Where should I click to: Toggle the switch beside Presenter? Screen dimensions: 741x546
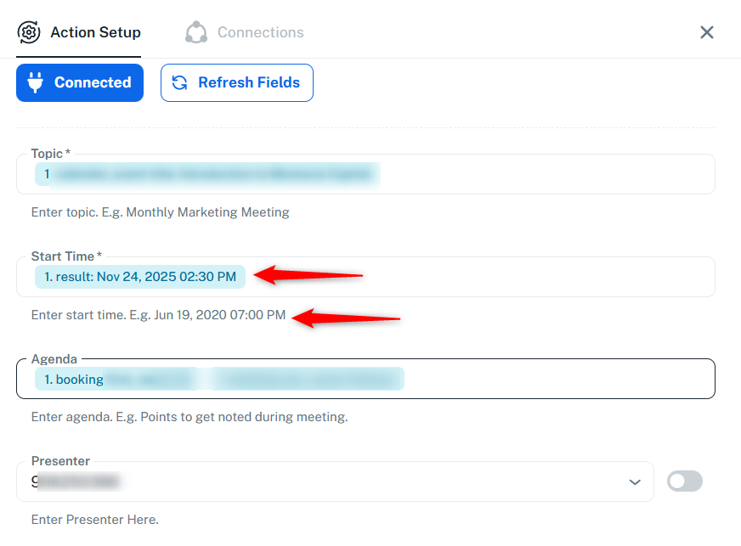[x=685, y=481]
